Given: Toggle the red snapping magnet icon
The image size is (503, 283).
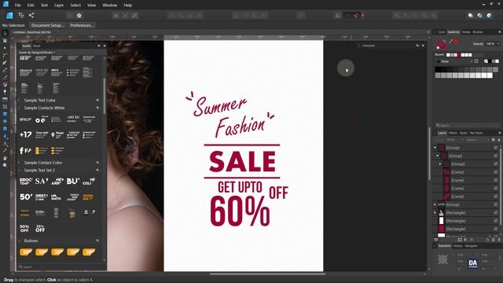Looking at the screenshot, I should coord(356,16).
